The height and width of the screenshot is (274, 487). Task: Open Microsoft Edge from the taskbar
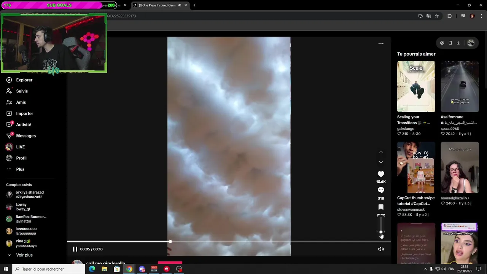coord(92,269)
